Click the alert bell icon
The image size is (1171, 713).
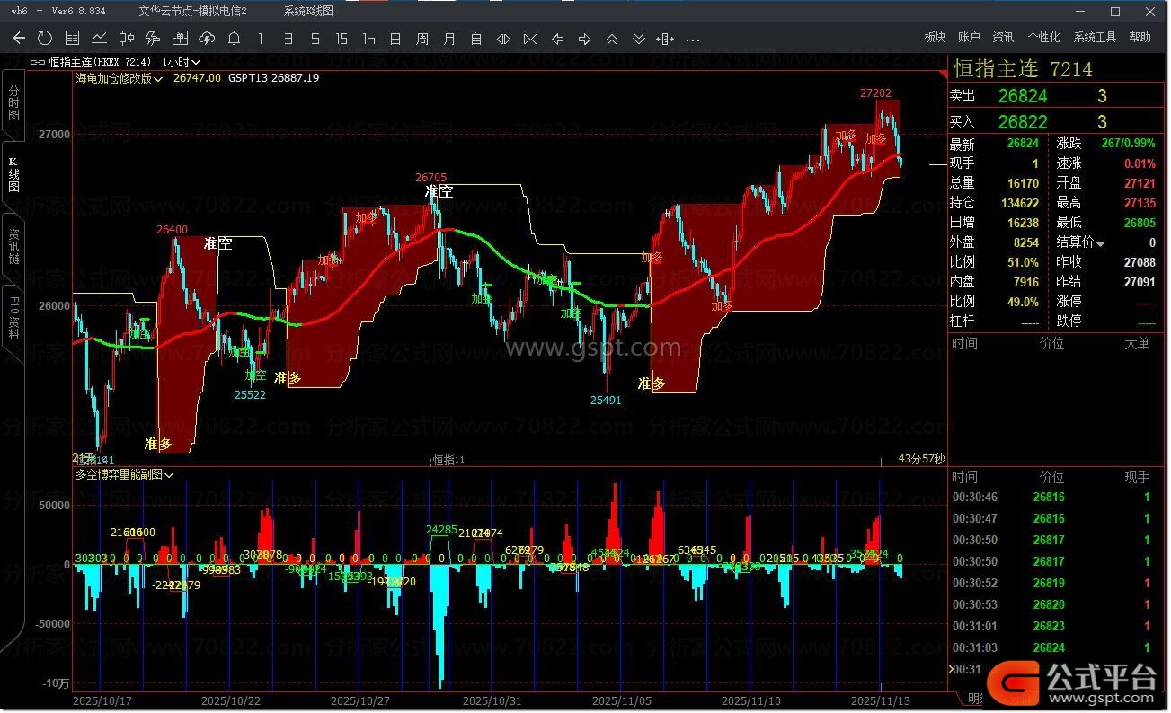tap(234, 39)
